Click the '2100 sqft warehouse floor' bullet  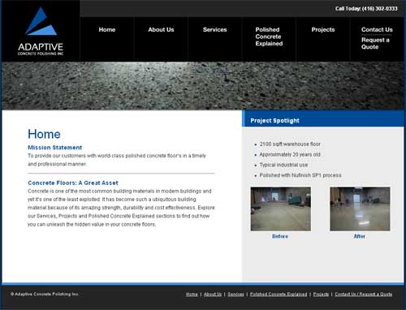290,144
